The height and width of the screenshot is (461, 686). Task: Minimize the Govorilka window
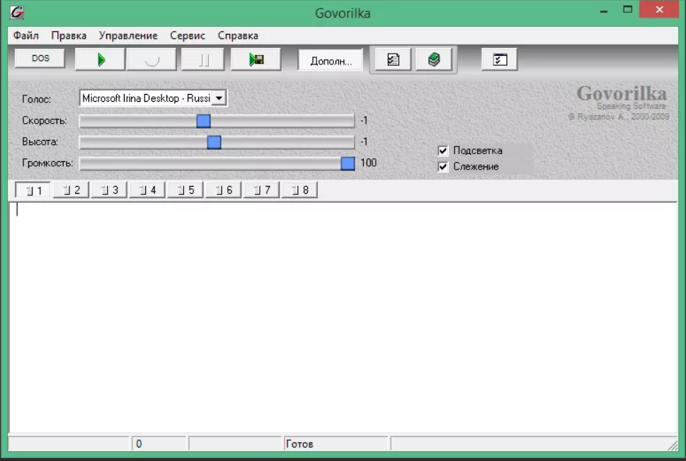pyautogui.click(x=604, y=11)
